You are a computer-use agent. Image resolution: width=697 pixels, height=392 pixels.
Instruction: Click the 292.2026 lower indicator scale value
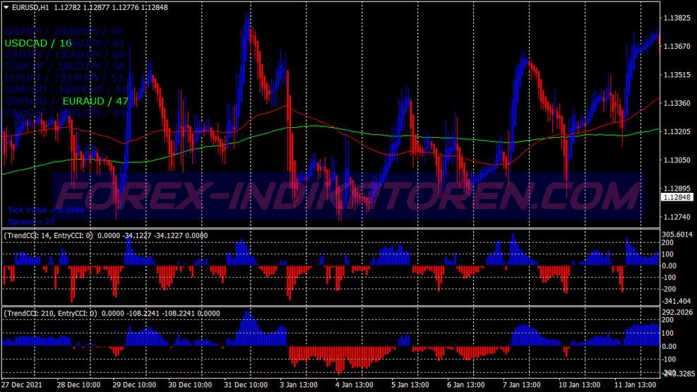click(x=677, y=312)
